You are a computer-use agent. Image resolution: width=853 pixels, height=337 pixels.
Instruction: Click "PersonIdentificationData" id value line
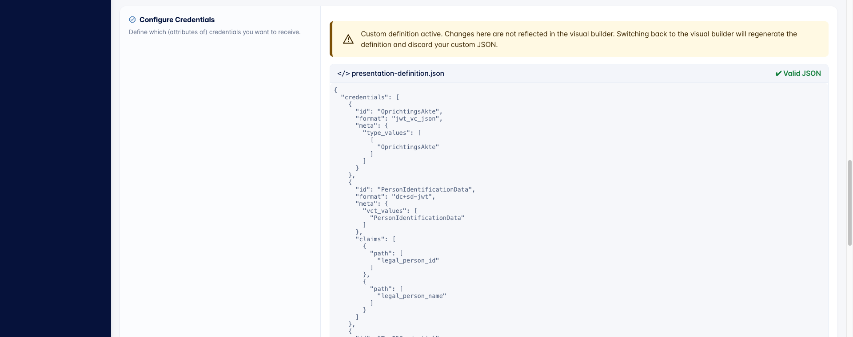pyautogui.click(x=425, y=189)
